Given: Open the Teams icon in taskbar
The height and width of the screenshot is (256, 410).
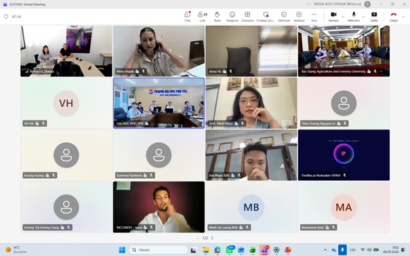Looking at the screenshot, I should [264, 250].
